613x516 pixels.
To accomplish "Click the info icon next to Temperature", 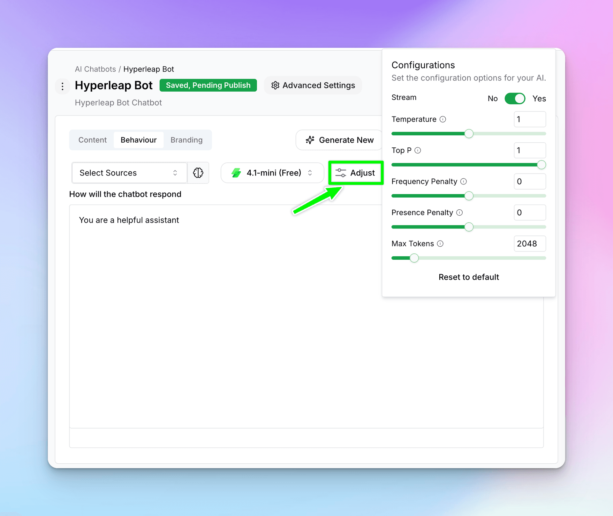I will (x=443, y=119).
